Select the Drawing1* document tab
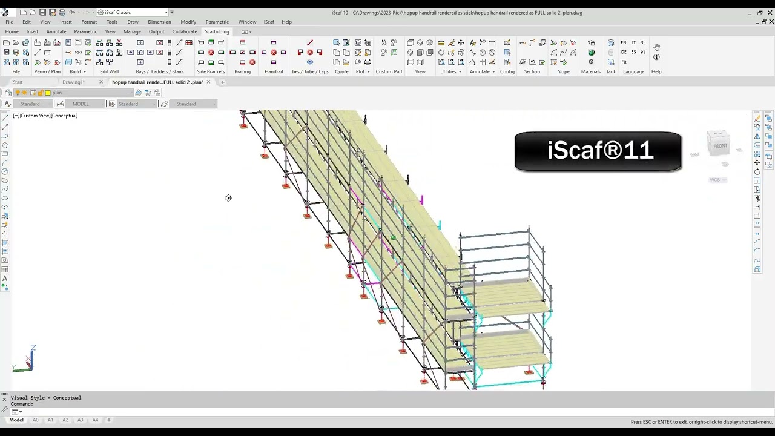Screen dimensions: 775x436 (74, 82)
